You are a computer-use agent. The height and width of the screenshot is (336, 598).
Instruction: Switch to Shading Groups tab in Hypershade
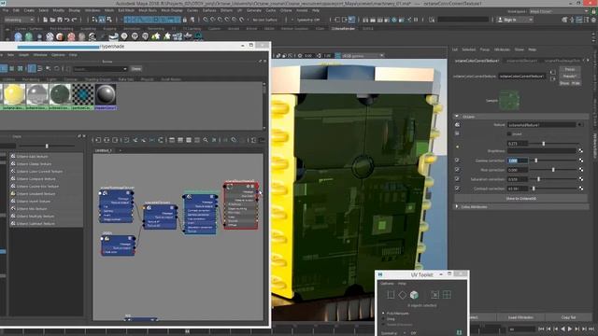(x=97, y=79)
